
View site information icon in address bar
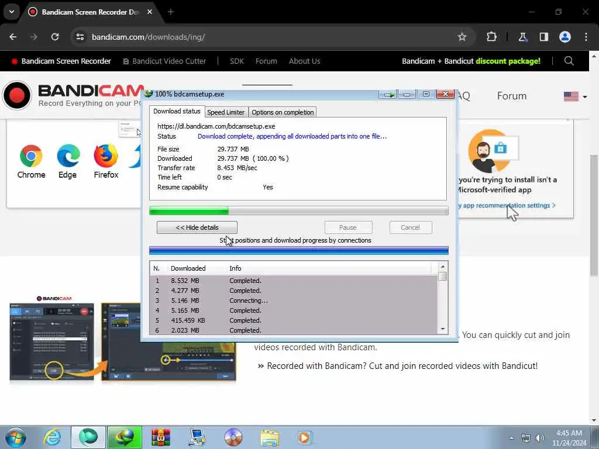pos(80,37)
